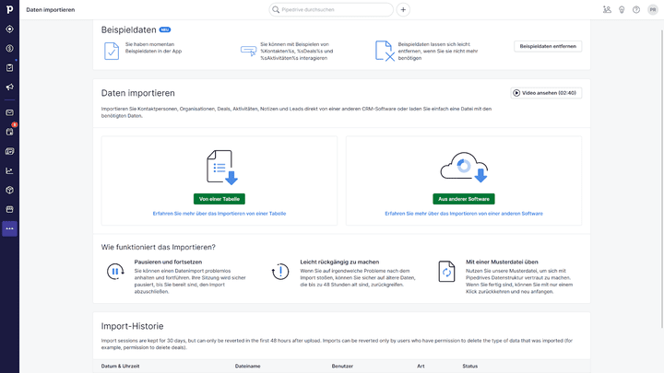Click the Pipedrive logo in sidebar
This screenshot has width=664, height=373.
[x=9, y=9]
